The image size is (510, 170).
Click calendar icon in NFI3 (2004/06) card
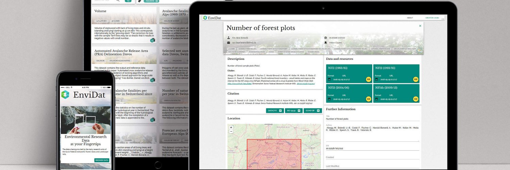pyautogui.click(x=329, y=99)
